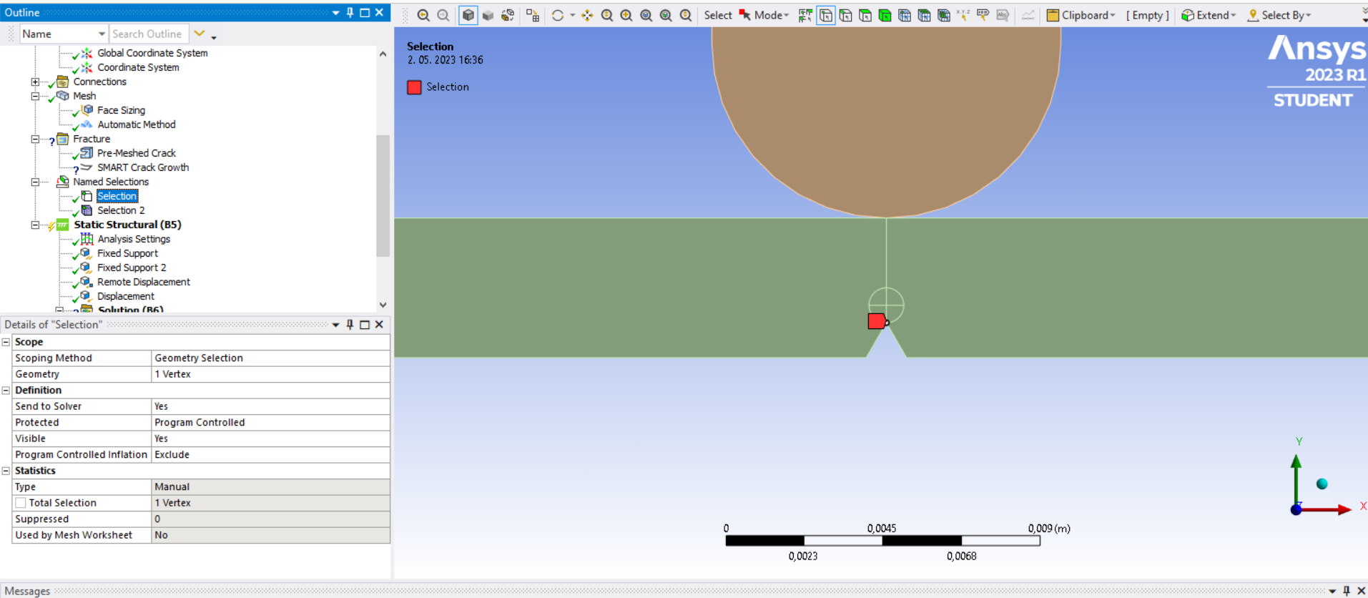The width and height of the screenshot is (1368, 598).
Task: Select SMART Crack Growth in the outline
Action: pyautogui.click(x=143, y=167)
